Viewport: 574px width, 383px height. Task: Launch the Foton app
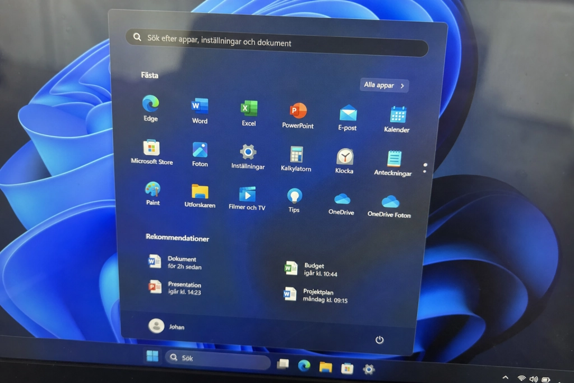coord(200,154)
